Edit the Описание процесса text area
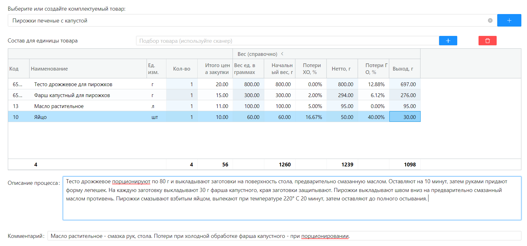527x246 pixels. 292,198
